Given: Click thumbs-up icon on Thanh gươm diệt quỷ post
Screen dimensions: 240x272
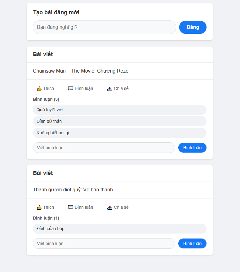Looking at the screenshot, I should click(39, 207).
